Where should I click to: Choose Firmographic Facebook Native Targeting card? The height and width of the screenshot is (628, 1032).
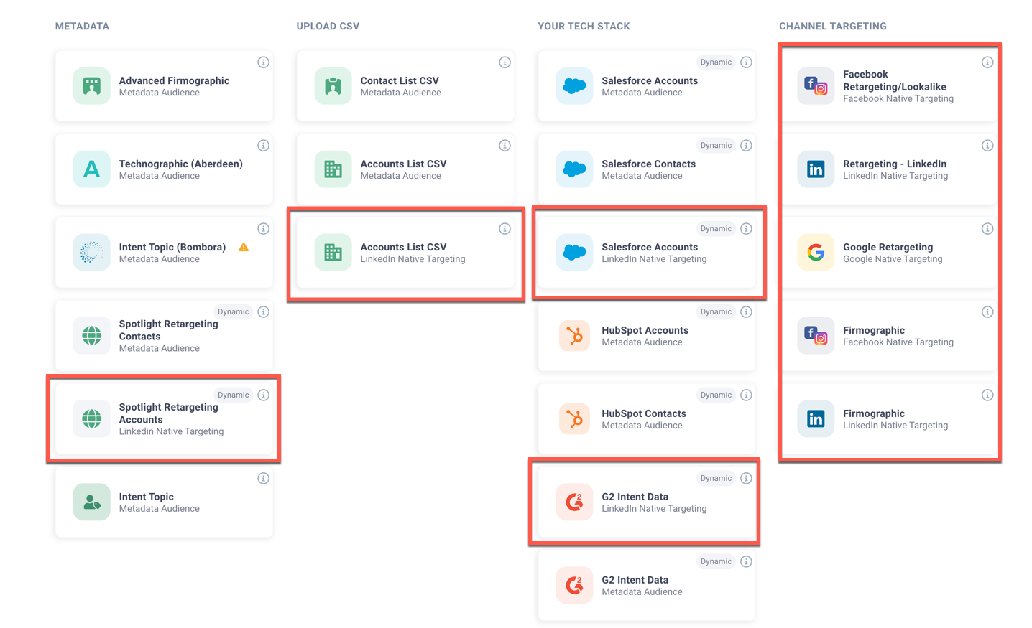click(890, 336)
